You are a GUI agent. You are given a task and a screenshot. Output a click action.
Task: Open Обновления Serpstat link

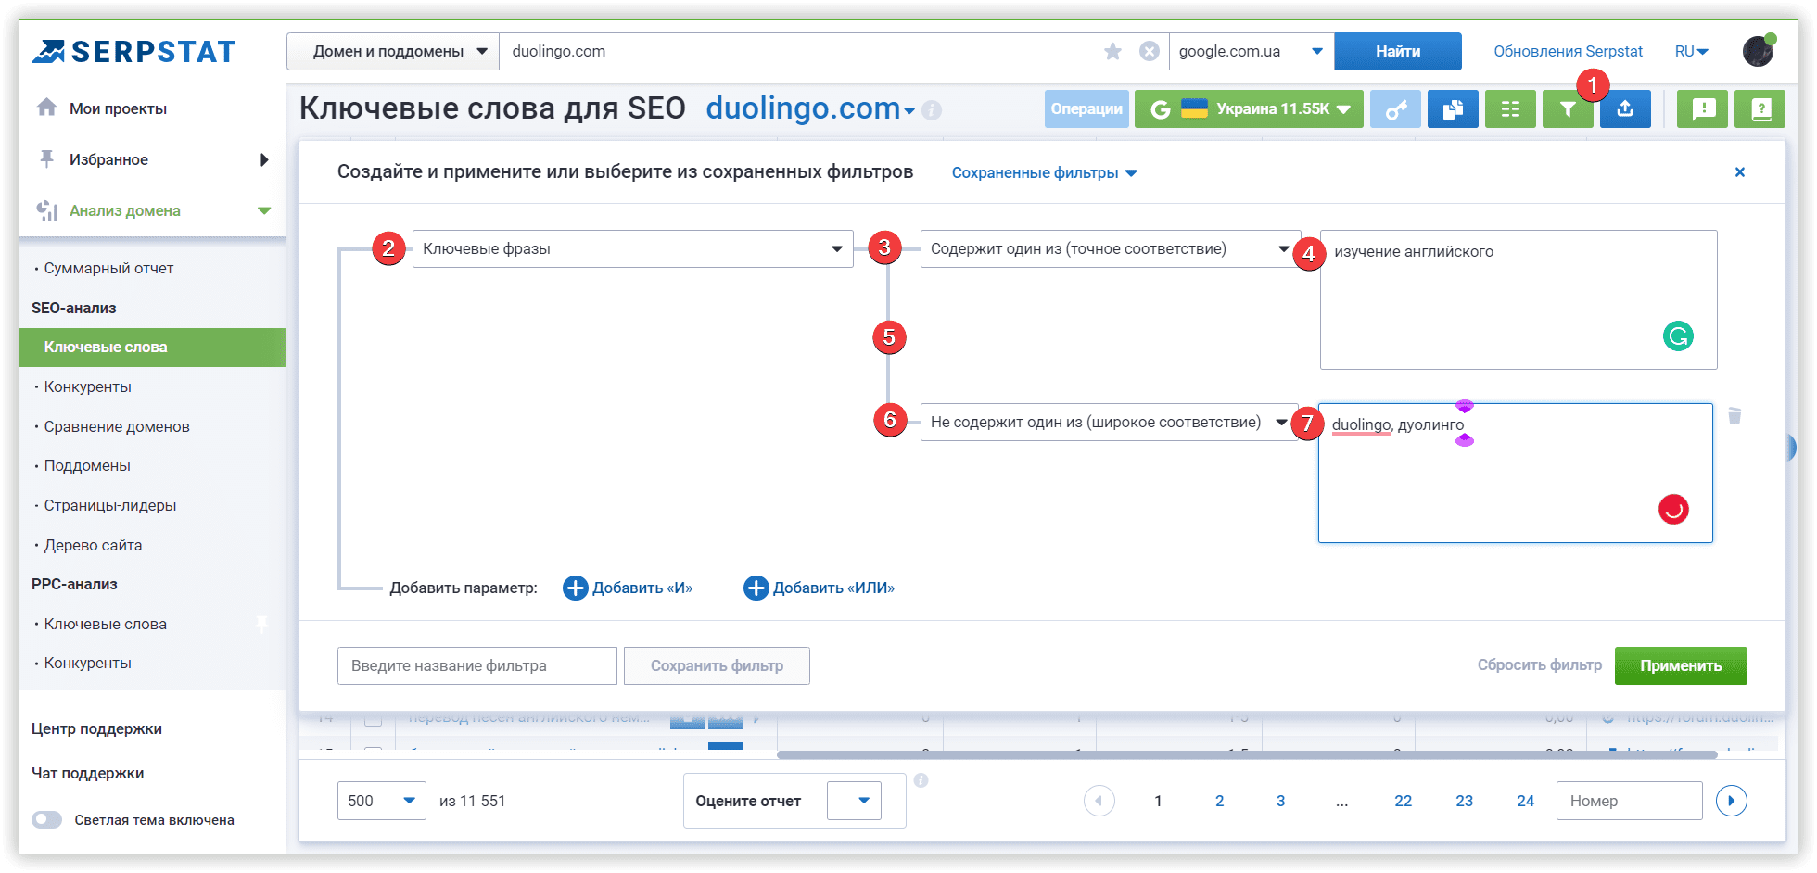(1568, 51)
